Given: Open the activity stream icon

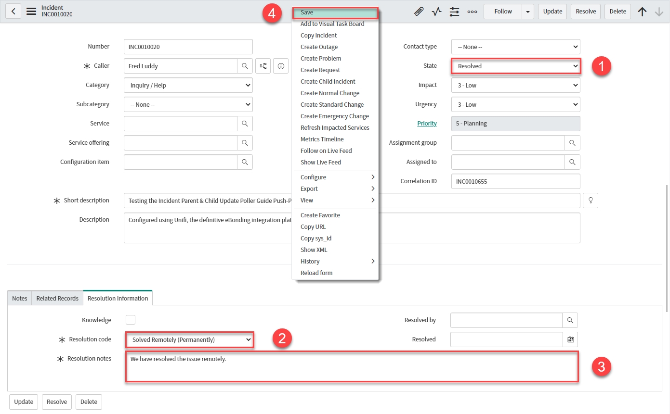Looking at the screenshot, I should click(436, 12).
